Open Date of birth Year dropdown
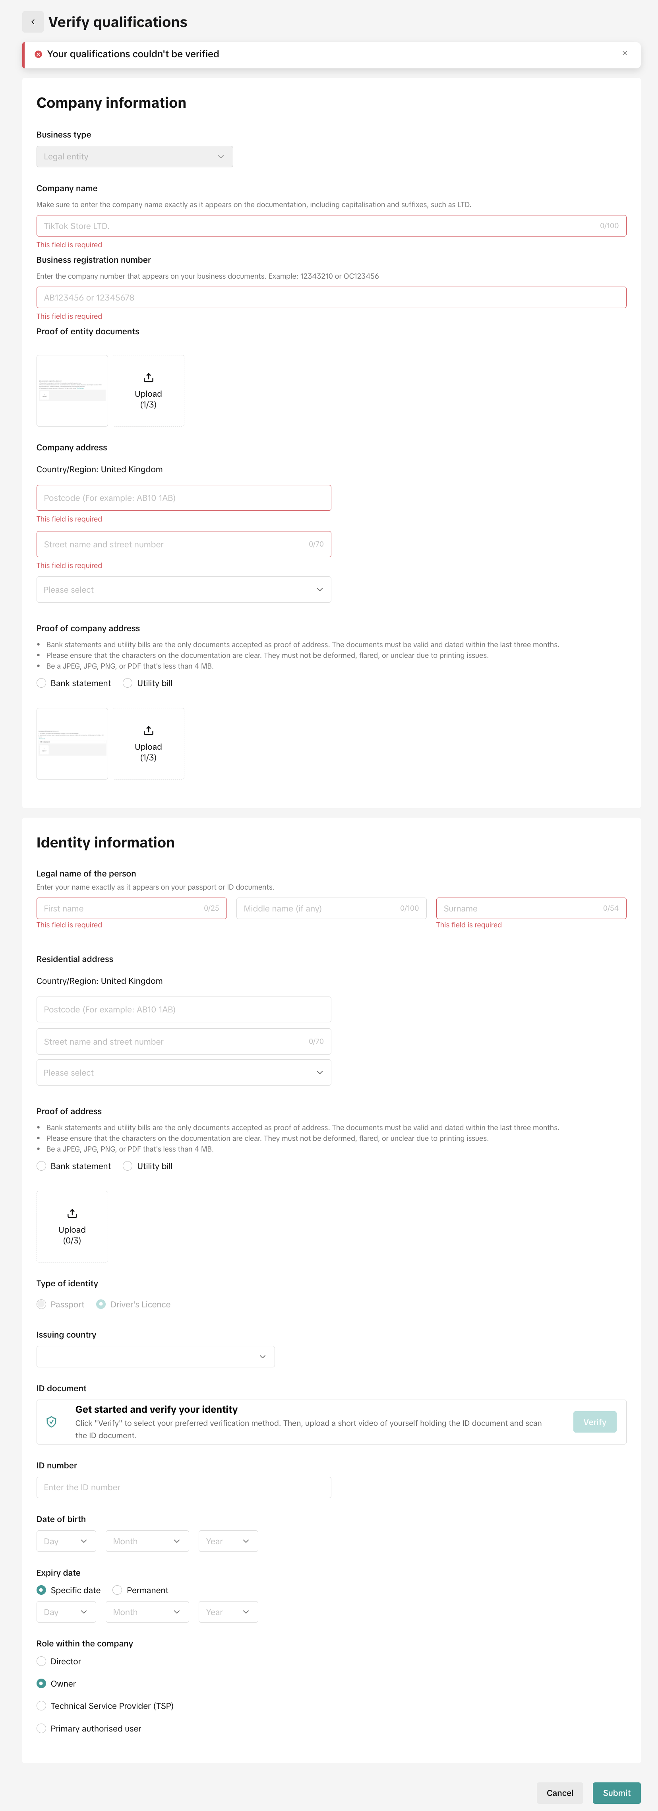 click(228, 1542)
